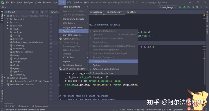Click the CRLF line separator indicator
This screenshot has width=209, height=111.
123,110
